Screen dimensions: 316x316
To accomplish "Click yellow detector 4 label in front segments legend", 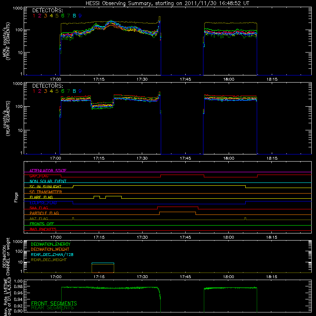I will [51, 16].
